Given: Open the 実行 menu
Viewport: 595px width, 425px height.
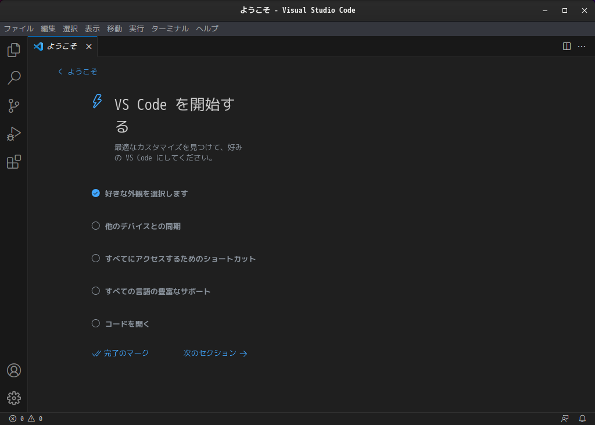Looking at the screenshot, I should [137, 28].
